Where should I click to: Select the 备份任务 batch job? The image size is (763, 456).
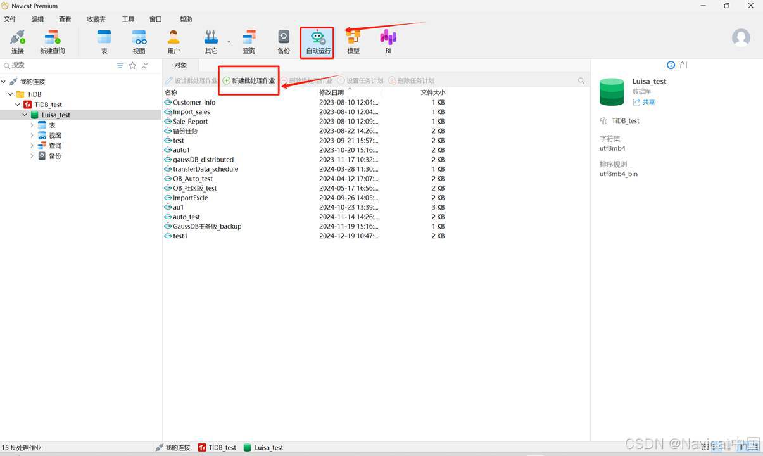pos(186,130)
